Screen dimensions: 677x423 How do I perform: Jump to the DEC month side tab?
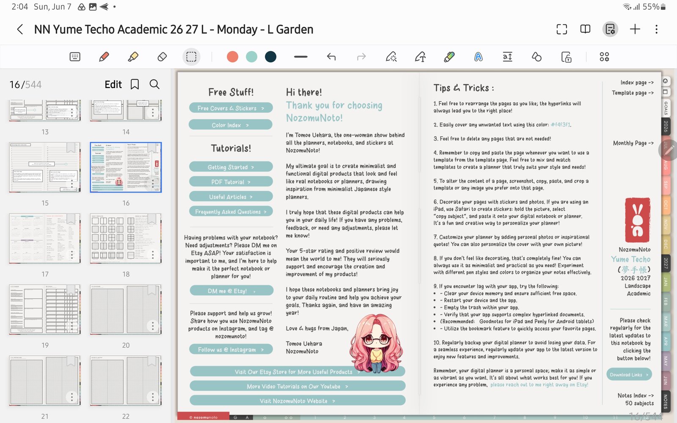pyautogui.click(x=666, y=244)
